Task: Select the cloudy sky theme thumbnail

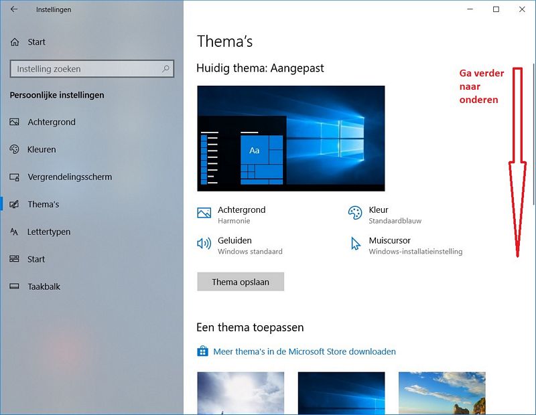Action: pyautogui.click(x=241, y=393)
